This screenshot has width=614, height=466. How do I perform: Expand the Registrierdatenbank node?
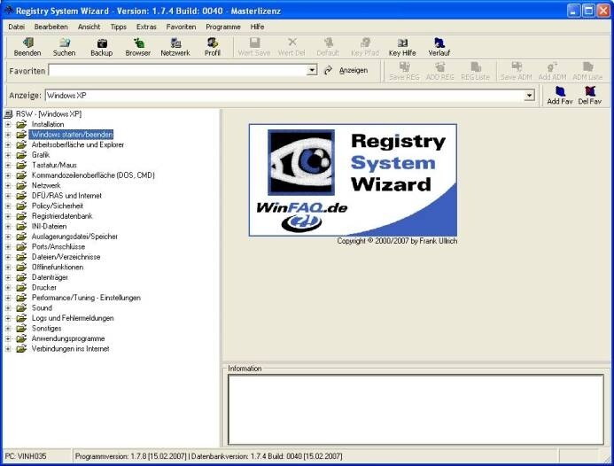(8, 216)
